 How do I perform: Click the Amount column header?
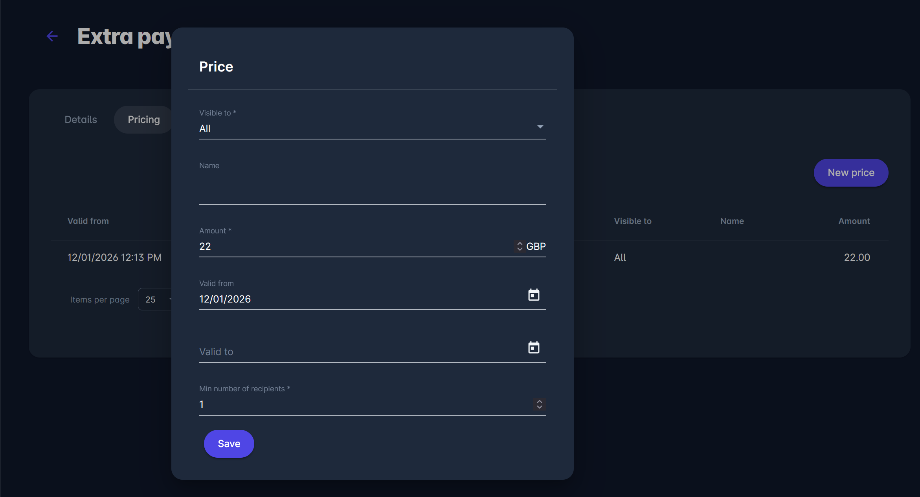[x=854, y=221]
